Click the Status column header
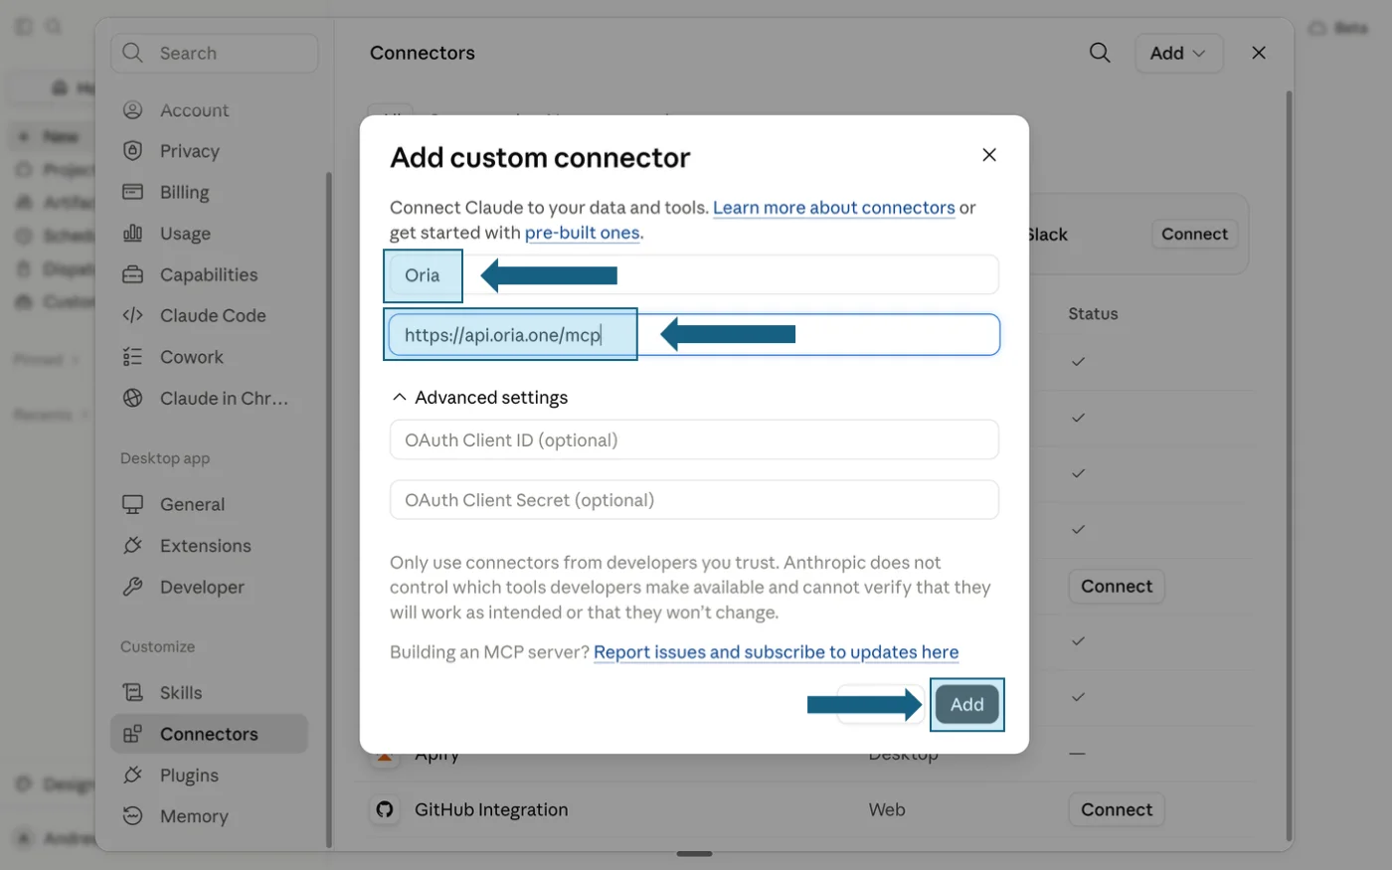 click(1093, 313)
